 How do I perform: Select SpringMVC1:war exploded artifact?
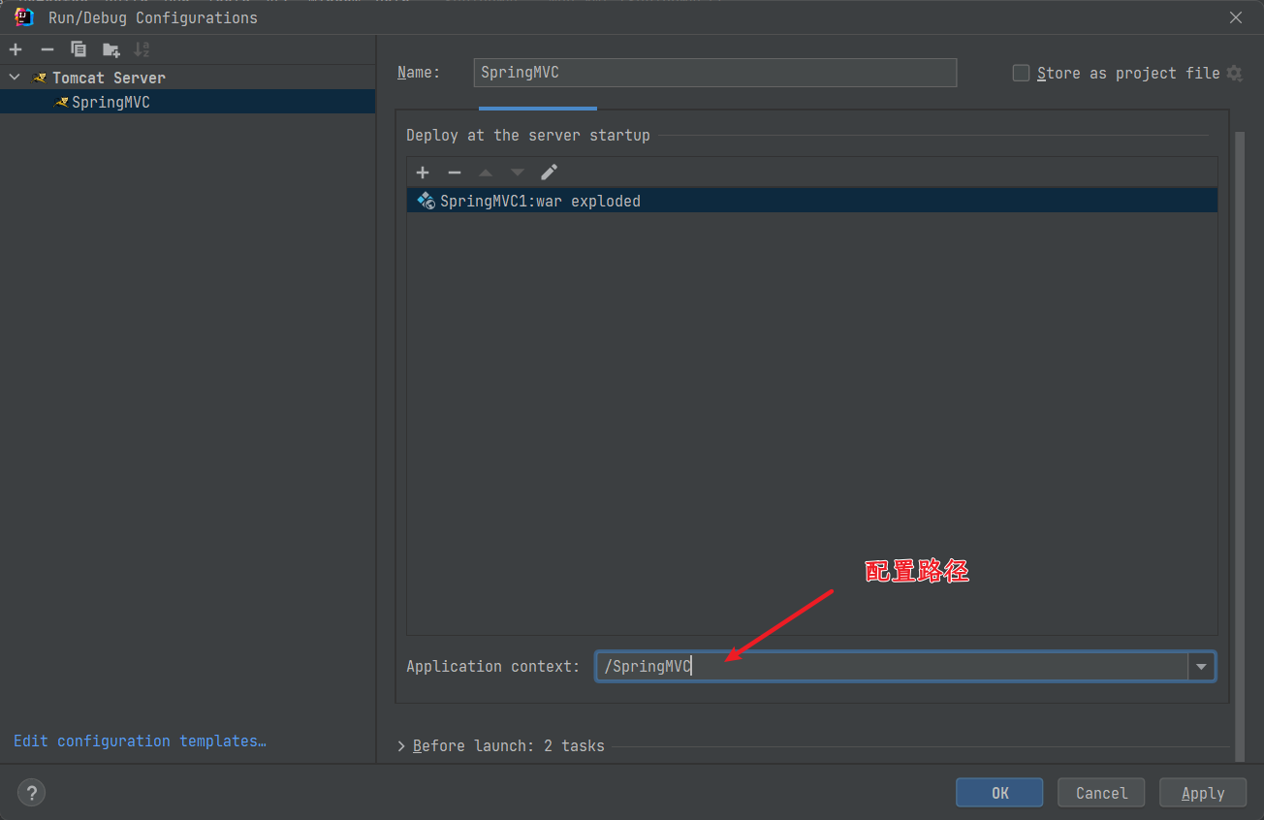coord(540,201)
